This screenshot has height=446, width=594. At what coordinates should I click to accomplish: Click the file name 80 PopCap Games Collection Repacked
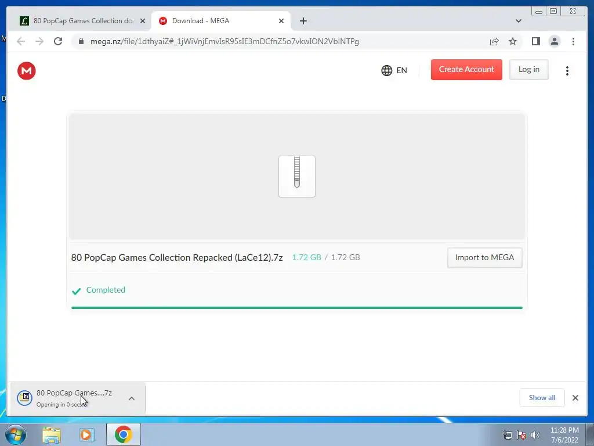(177, 257)
